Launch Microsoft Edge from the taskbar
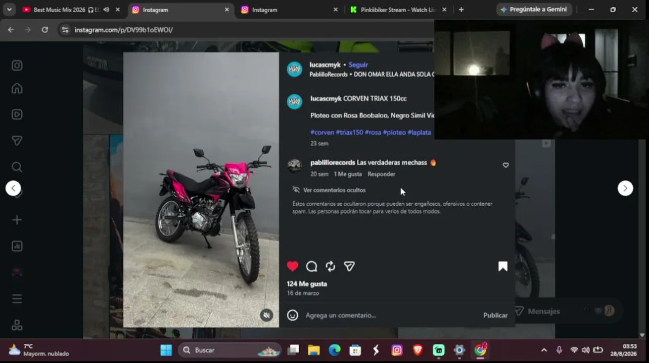This screenshot has width=649, height=363. [x=335, y=350]
